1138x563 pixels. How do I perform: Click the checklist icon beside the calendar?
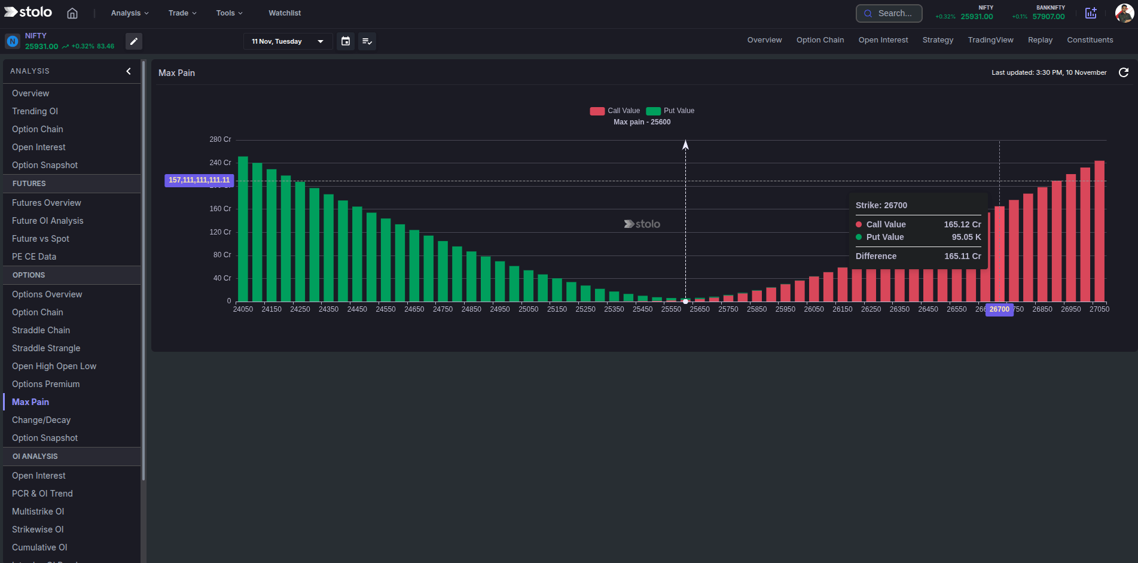point(367,41)
